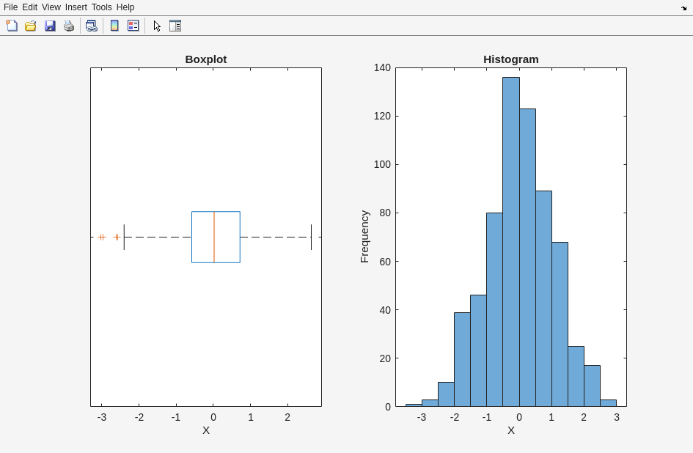The width and height of the screenshot is (693, 453).
Task: Open the Edit menu
Action: (x=29, y=7)
